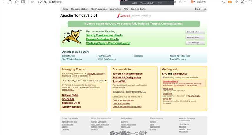
Task: Click the magnifier search icon in browser toolbar
Action: point(223,2)
